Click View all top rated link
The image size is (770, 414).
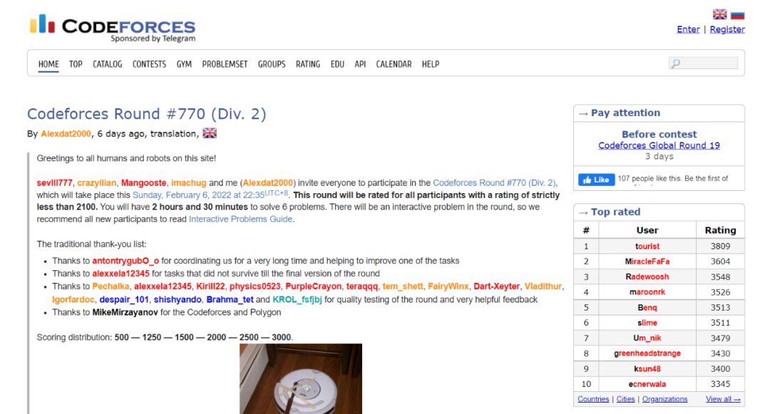(723, 399)
